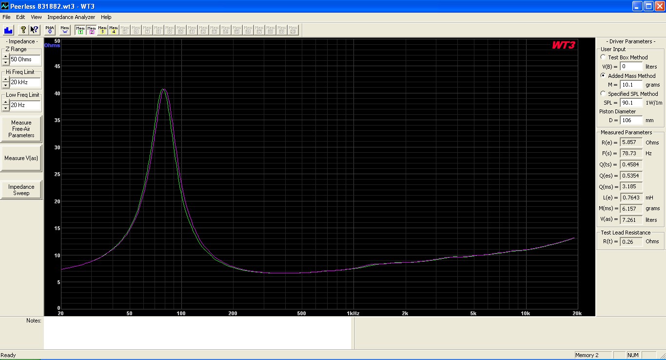Choose the Test Box Method option

(x=604, y=57)
